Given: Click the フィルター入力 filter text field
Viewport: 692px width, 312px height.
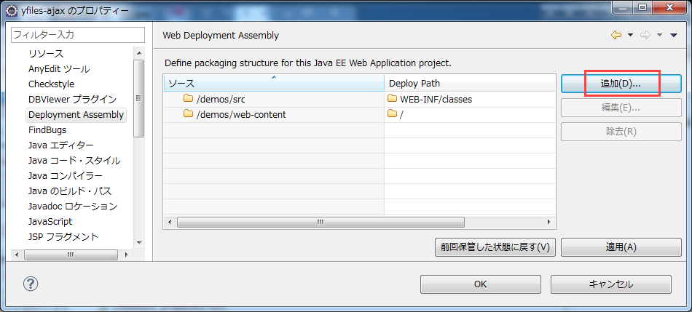Looking at the screenshot, I should (x=78, y=34).
